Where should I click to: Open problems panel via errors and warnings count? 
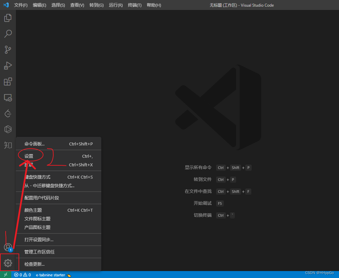tap(23, 275)
